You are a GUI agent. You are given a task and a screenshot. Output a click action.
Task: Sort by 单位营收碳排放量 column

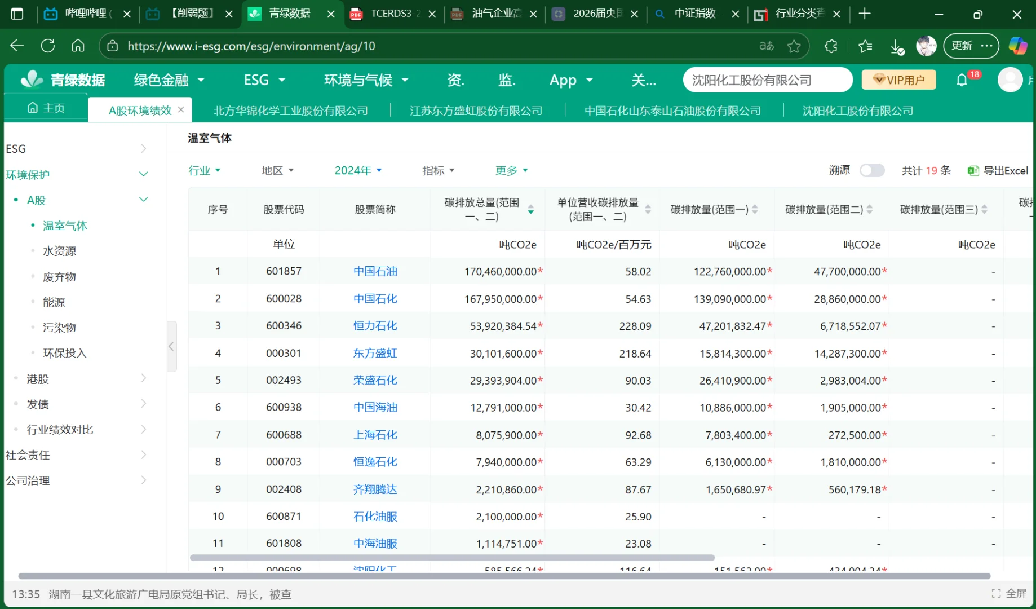pyautogui.click(x=648, y=210)
